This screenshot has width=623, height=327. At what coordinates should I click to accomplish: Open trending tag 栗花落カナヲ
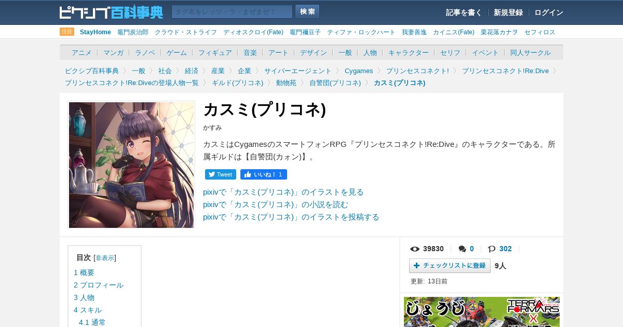coord(499,32)
